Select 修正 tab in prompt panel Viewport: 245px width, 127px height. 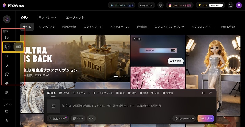click(132, 93)
